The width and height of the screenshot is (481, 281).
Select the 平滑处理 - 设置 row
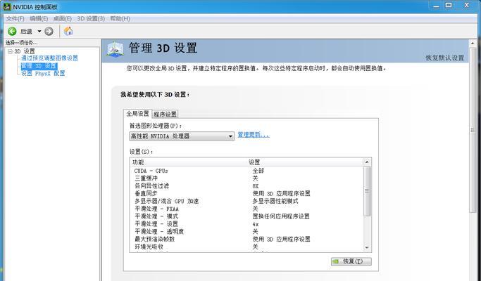247,224
